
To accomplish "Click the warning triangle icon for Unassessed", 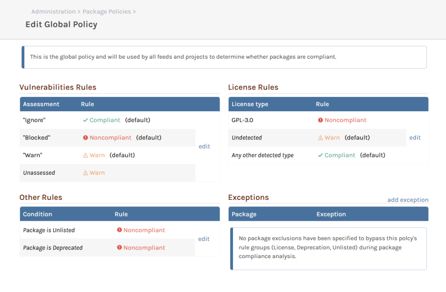I will [x=85, y=173].
